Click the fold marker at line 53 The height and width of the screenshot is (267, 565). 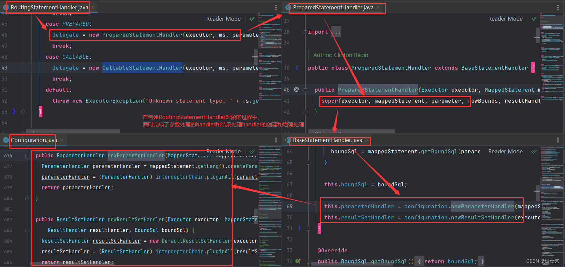(x=23, y=112)
